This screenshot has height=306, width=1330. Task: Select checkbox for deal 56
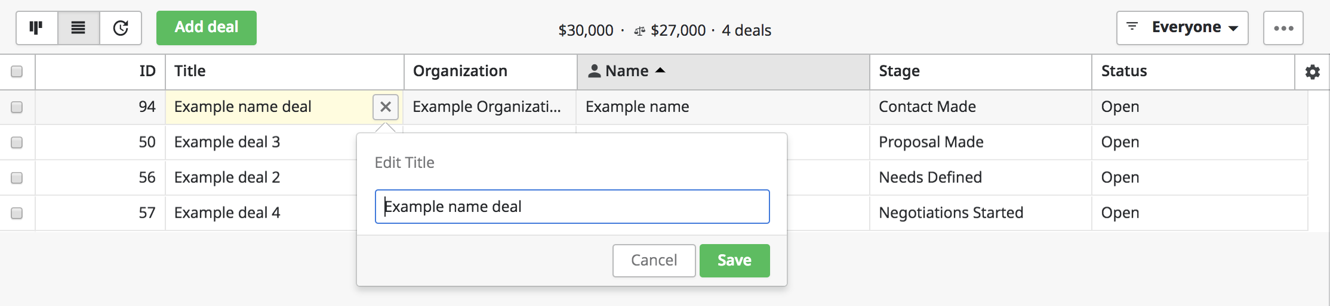(x=17, y=178)
